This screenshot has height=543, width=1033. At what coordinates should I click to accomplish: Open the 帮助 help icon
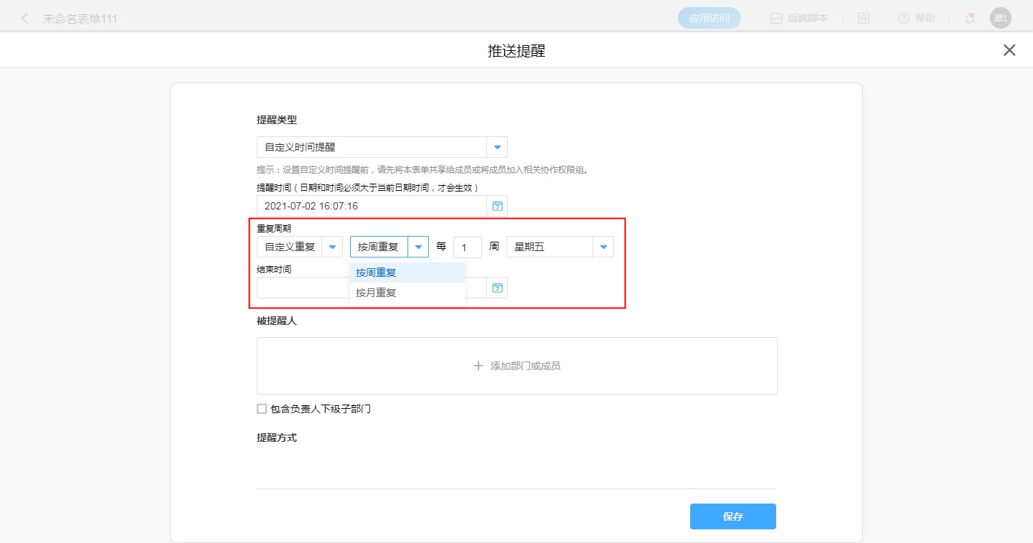[x=904, y=19]
